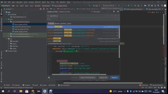The image size is (168, 94).
Task: Toggle the Words (W) match option
Action: click(x=115, y=16)
